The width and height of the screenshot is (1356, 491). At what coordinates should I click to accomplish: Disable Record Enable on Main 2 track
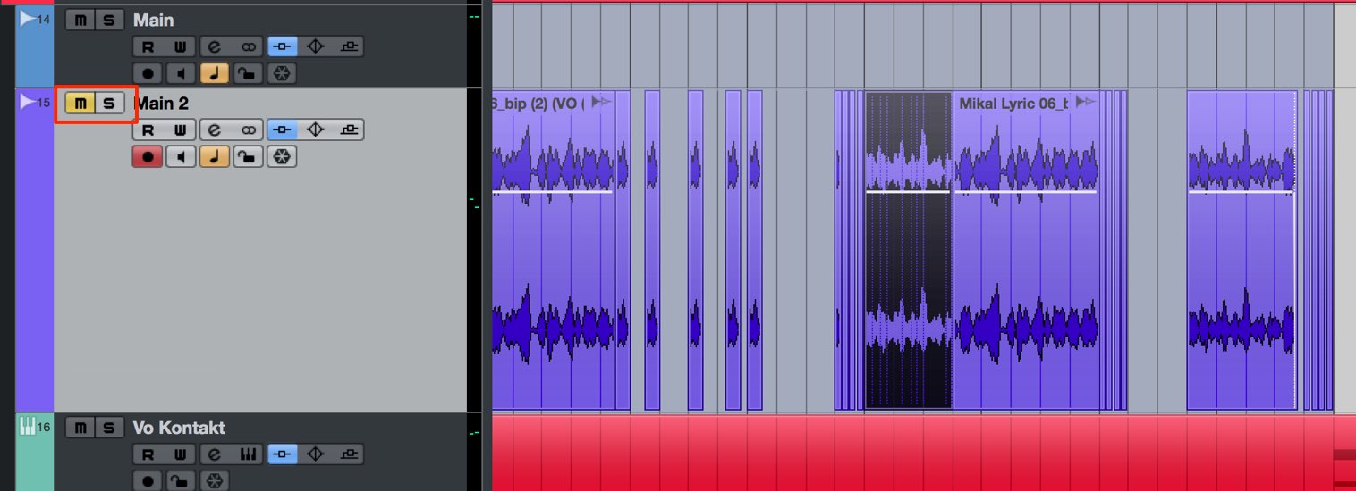[148, 157]
